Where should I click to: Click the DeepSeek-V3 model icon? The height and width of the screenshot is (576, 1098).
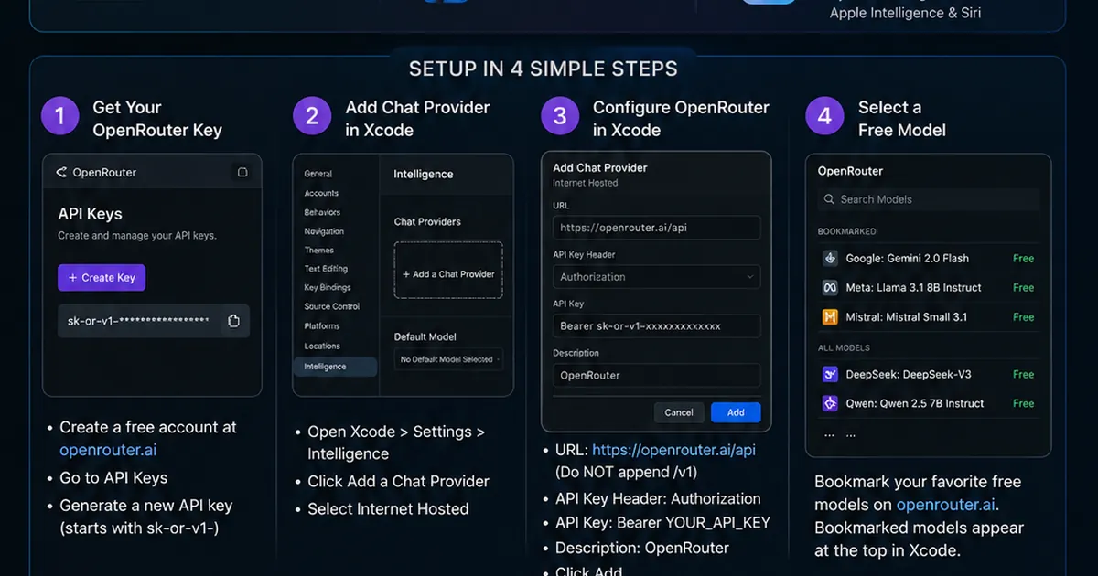pyautogui.click(x=830, y=374)
